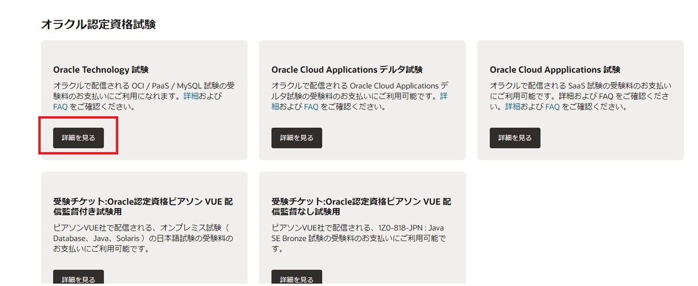Open 詳細を見る under Oracle Technology 試験

click(x=79, y=138)
